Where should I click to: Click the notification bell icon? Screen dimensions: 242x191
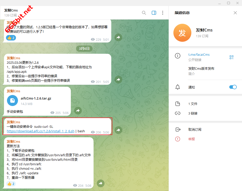coord(178,87)
